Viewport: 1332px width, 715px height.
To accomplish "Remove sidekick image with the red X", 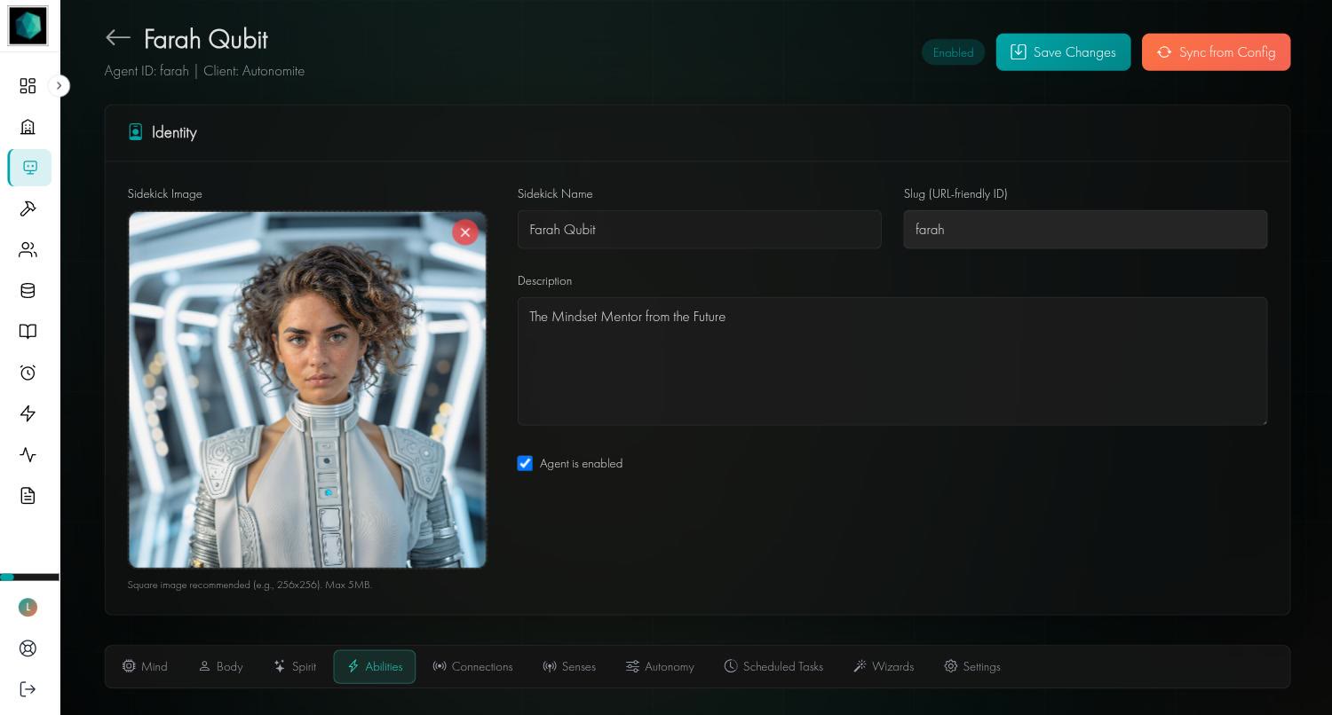I will [465, 232].
